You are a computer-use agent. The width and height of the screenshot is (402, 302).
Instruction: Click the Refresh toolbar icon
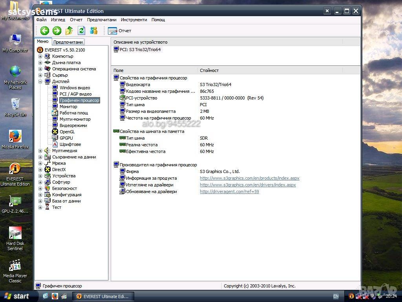click(81, 31)
